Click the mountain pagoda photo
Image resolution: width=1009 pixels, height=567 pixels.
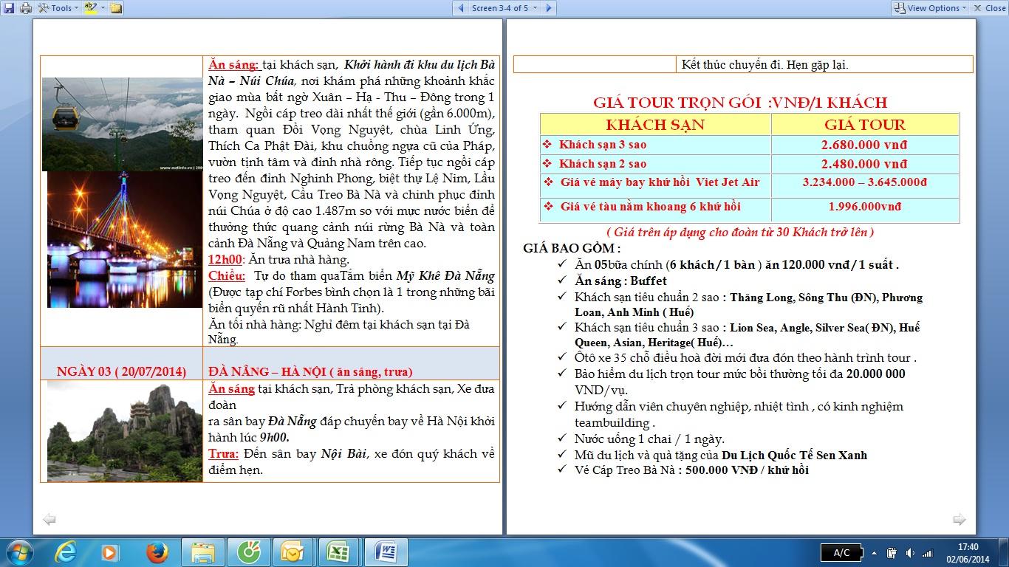click(x=124, y=431)
